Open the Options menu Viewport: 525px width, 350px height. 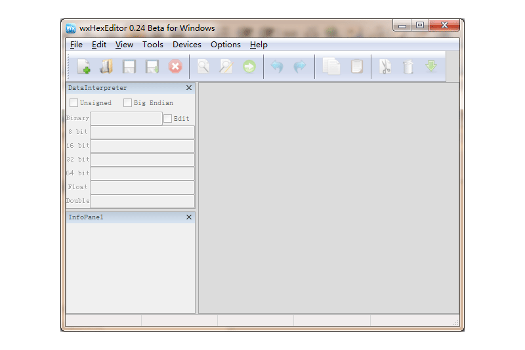point(226,45)
